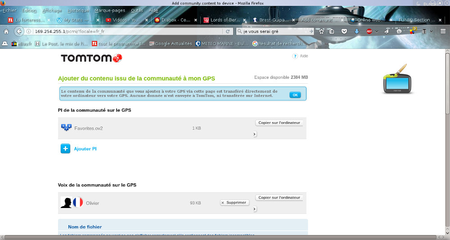Open the tout le programme bookmark
450x240 pixels.
(x=118, y=44)
